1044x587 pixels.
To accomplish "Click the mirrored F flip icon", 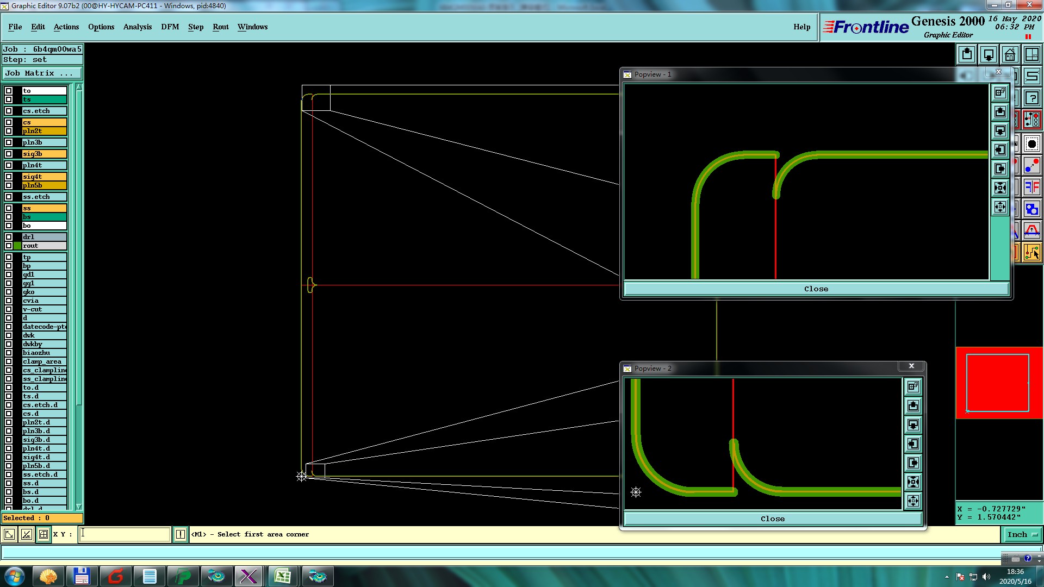I will tap(1031, 188).
